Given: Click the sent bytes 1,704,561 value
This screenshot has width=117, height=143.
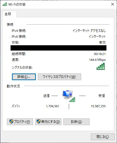Looking at the screenshot, I should [53, 106].
